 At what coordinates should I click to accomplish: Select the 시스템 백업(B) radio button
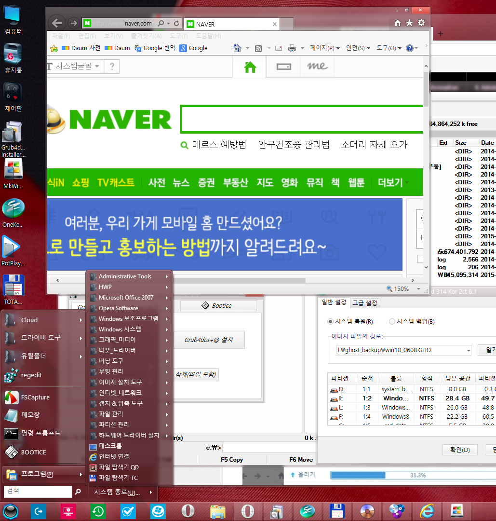(392, 321)
